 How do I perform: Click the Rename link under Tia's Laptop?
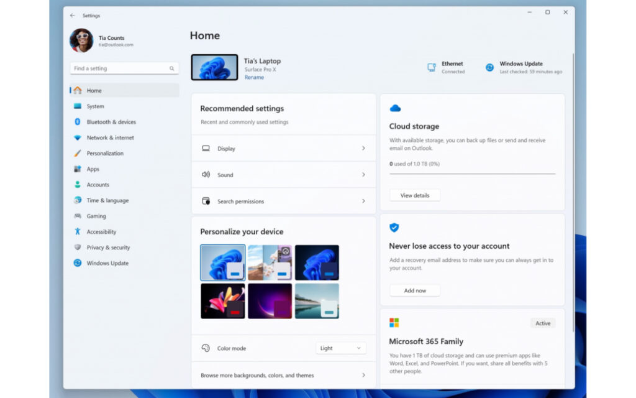(x=254, y=77)
